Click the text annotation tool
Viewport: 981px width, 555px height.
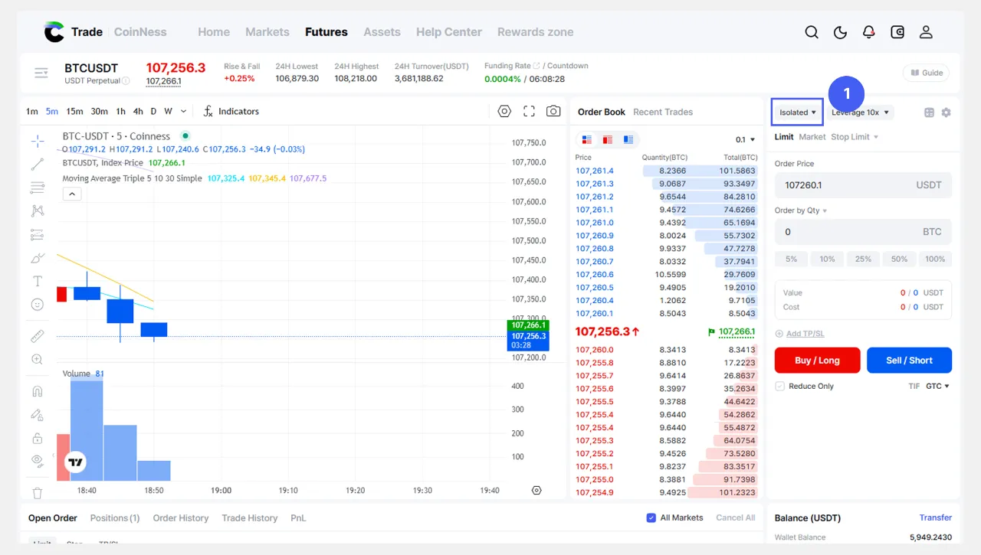37,281
